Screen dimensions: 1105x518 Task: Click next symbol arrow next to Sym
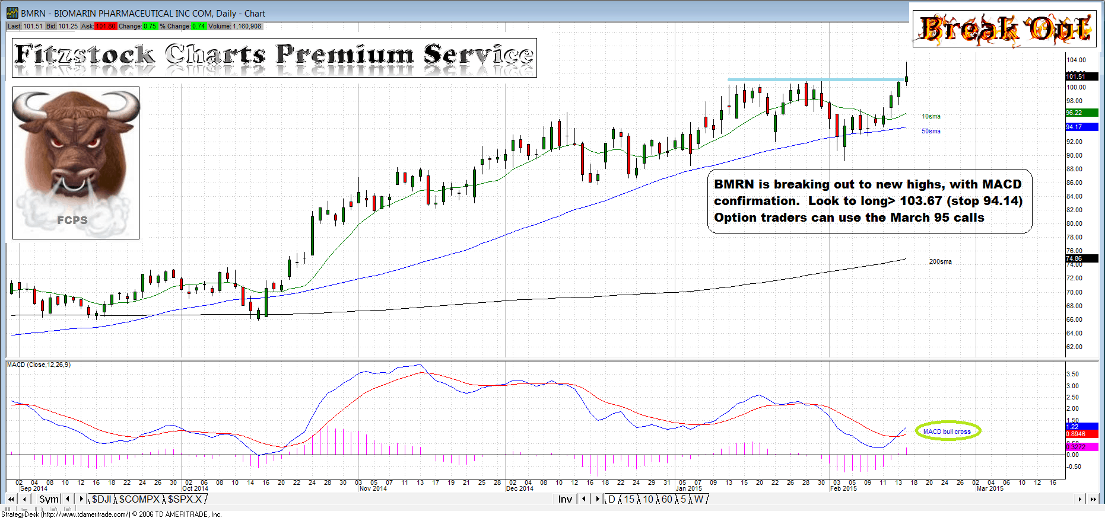click(81, 500)
